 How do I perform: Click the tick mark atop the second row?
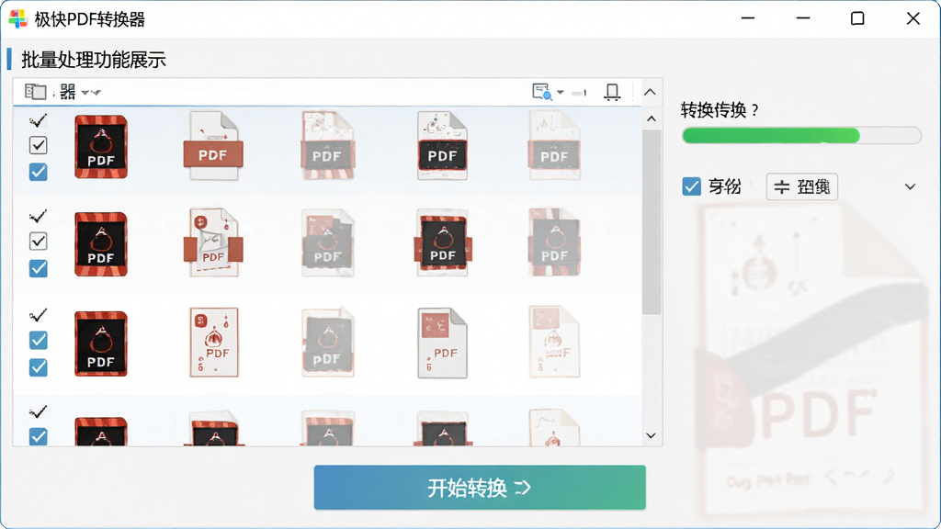pos(38,217)
